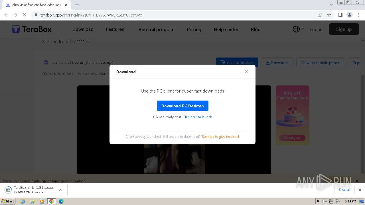Open the Windows Start menu

(x=8, y=201)
